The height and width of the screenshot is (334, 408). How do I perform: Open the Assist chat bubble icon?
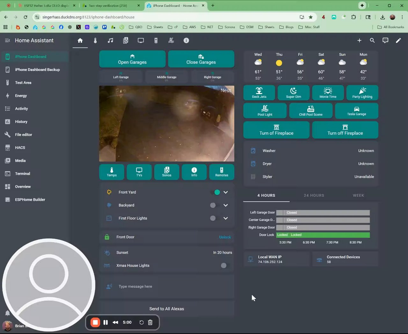click(x=385, y=41)
